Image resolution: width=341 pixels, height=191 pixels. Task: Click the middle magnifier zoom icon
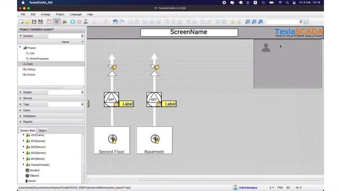pos(254,22)
